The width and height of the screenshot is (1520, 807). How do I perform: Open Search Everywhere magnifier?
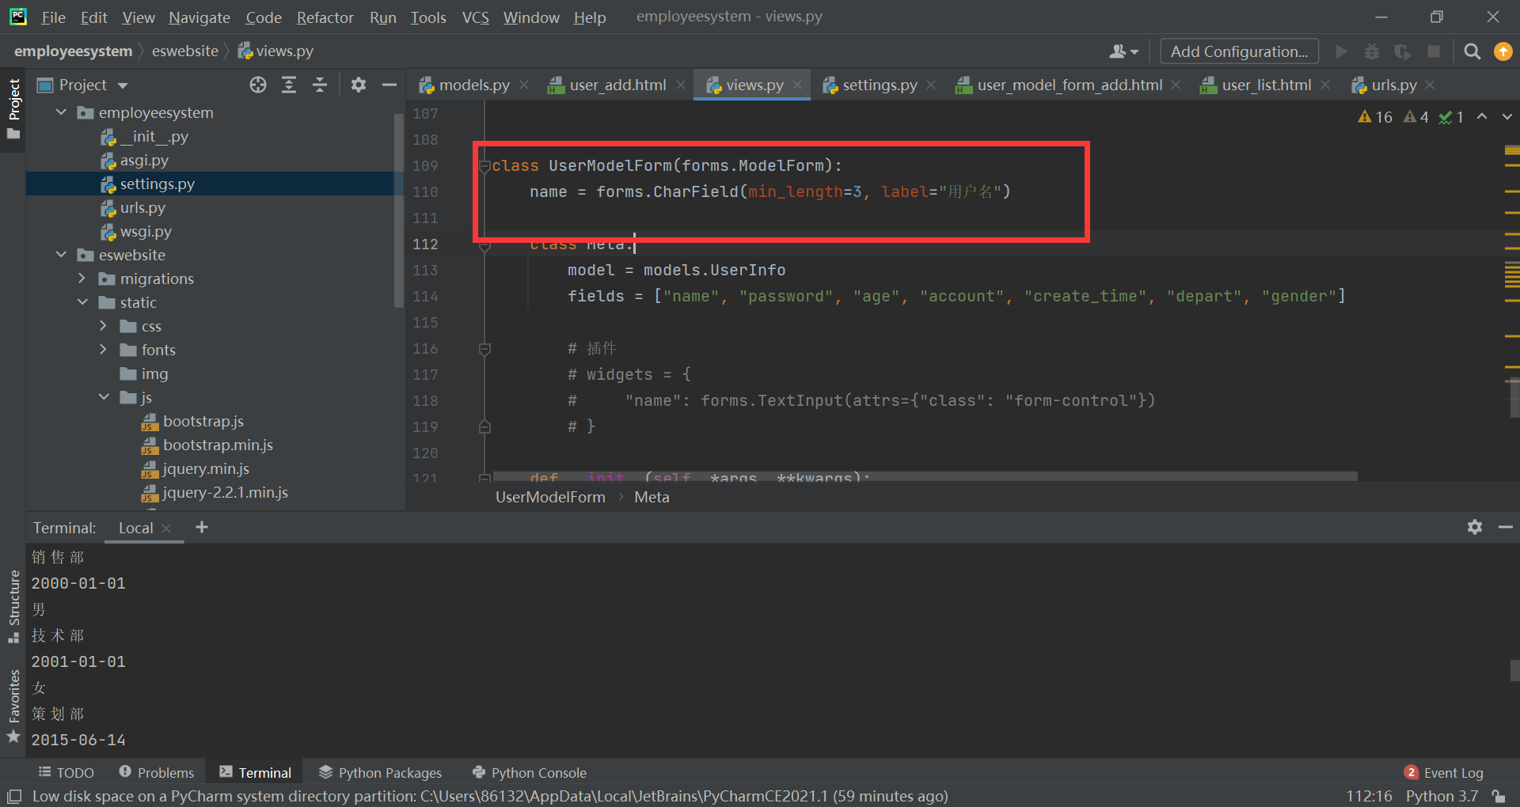tap(1472, 51)
